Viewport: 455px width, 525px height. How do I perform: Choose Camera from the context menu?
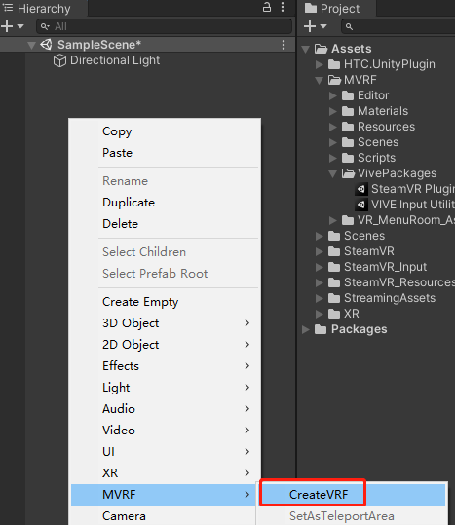[164, 515]
